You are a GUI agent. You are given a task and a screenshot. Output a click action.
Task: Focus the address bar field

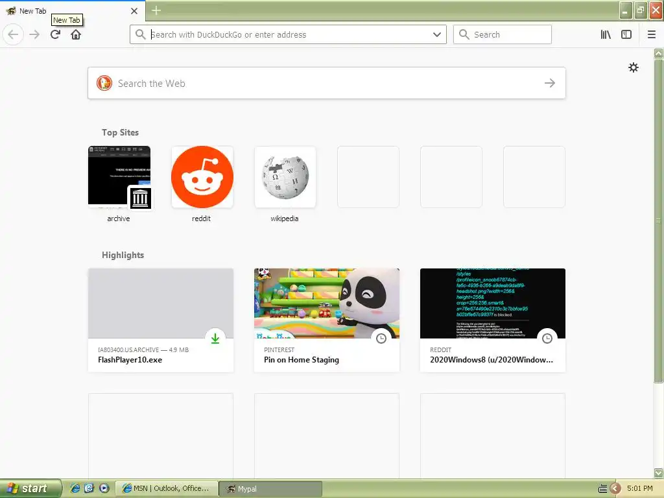click(x=288, y=34)
